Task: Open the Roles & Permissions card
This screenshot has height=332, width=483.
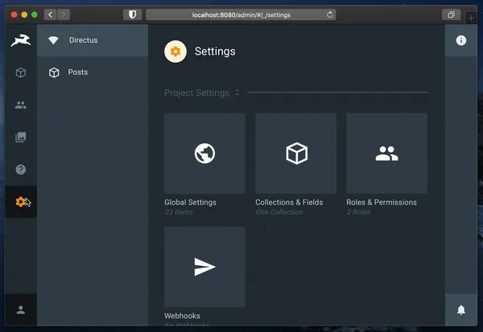Action: tap(386, 154)
